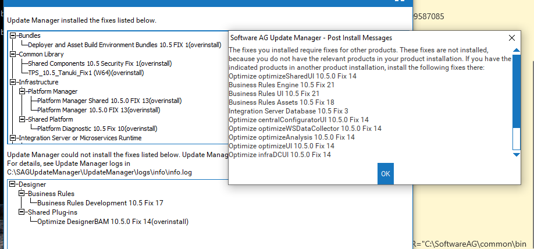Click Optimize infraDCUI 10.5.0 Fix 14 text
This screenshot has width=534, height=249.
pos(280,155)
